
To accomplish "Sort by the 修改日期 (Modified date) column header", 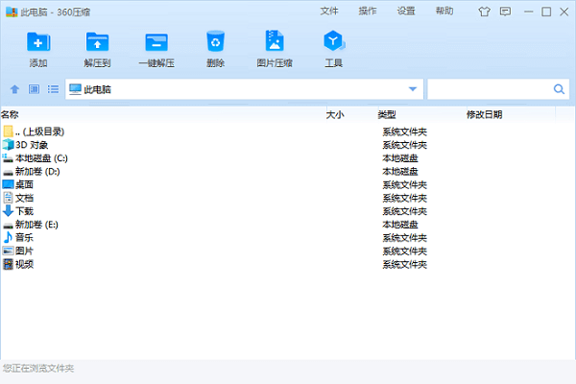I will point(484,114).
